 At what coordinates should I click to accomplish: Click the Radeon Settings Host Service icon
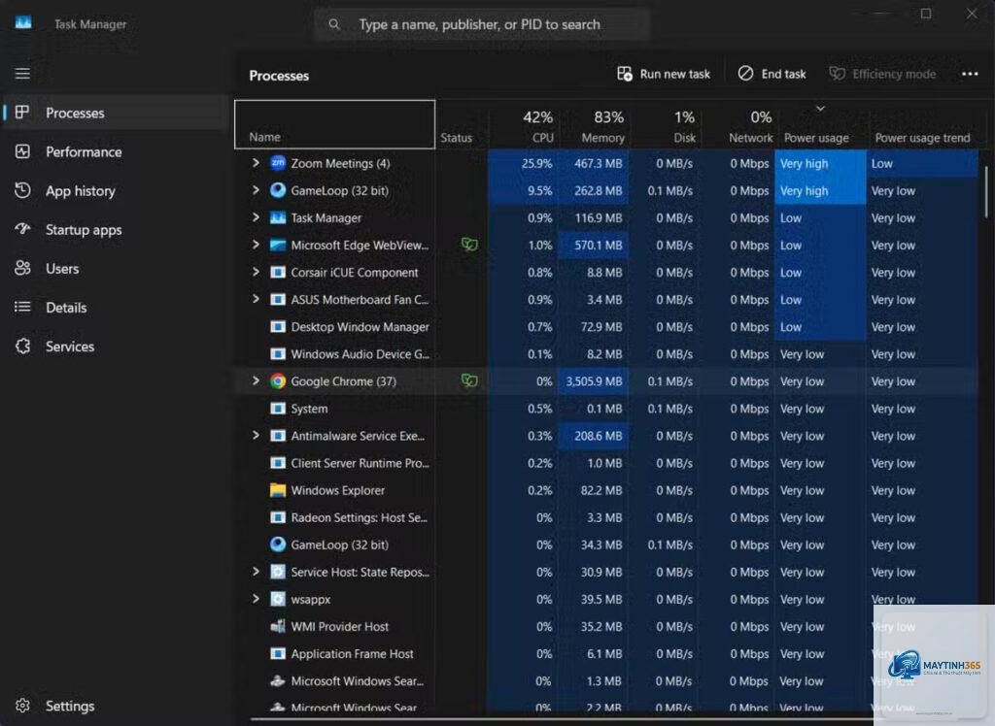click(277, 517)
